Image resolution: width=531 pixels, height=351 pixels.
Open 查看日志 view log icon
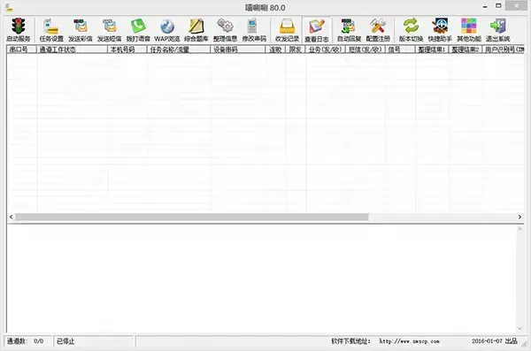pyautogui.click(x=317, y=30)
